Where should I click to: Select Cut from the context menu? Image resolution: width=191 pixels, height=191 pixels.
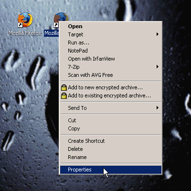click(111, 120)
